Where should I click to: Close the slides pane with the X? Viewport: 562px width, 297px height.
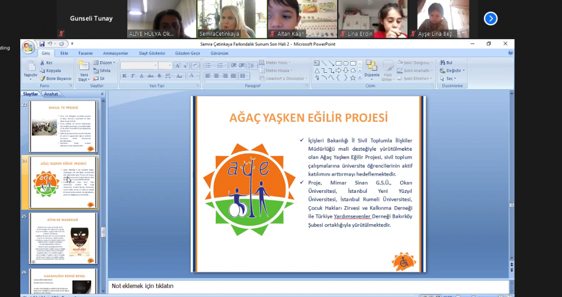click(102, 94)
